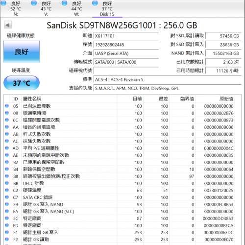Click the status dot for attribute 05

[7, 106]
